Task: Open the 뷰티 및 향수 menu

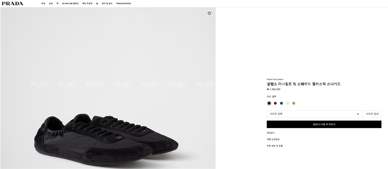Action: tap(107, 4)
